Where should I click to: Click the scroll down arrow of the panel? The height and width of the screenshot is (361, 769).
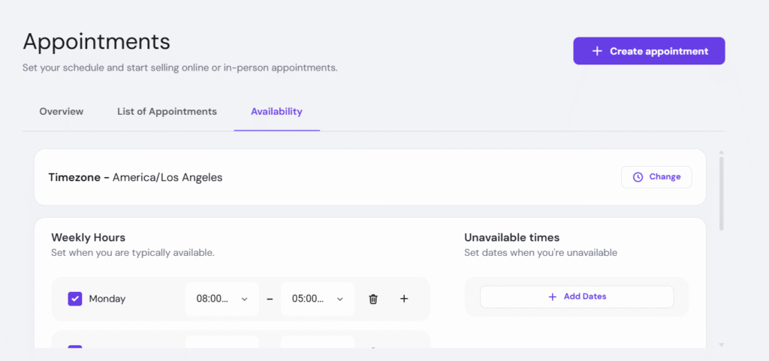722,345
